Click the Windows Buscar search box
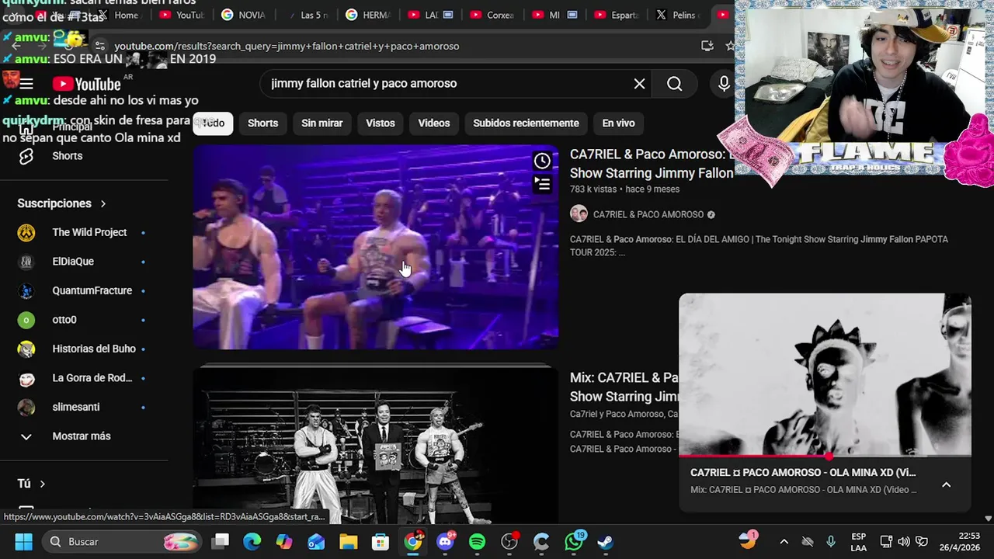 point(120,541)
